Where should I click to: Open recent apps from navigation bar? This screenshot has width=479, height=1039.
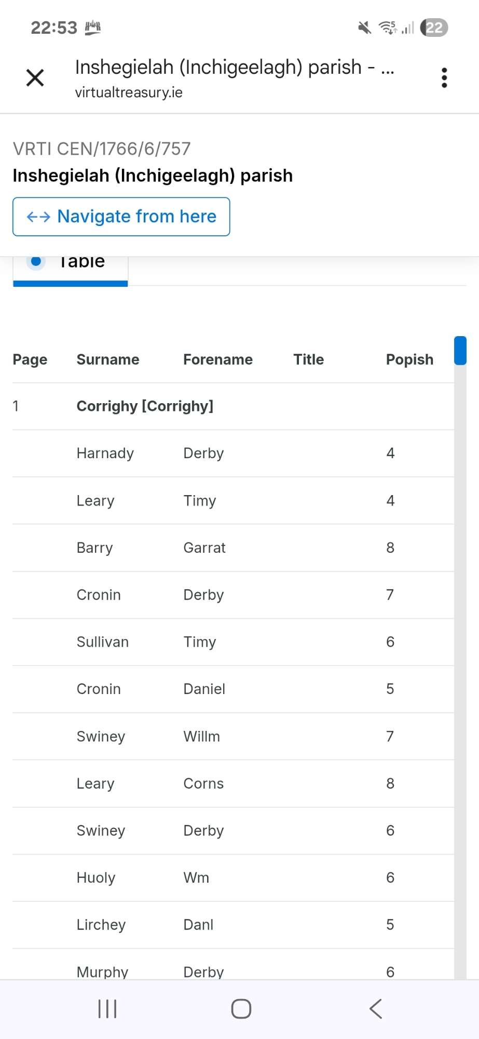point(107,1009)
